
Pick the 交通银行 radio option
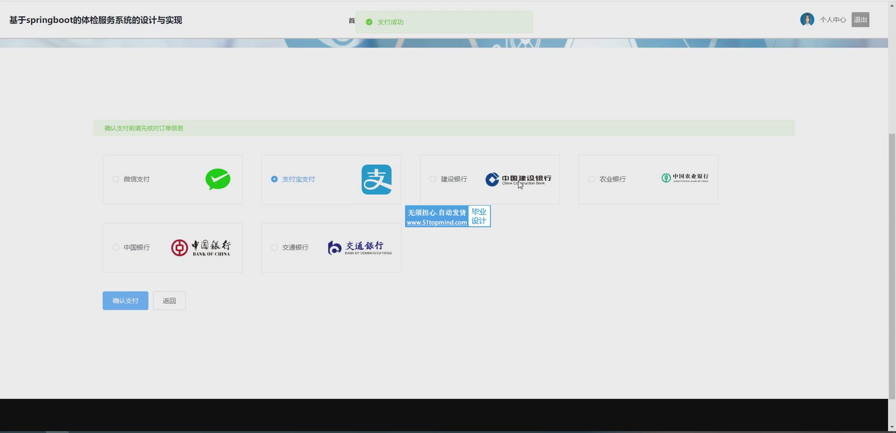[x=274, y=247]
